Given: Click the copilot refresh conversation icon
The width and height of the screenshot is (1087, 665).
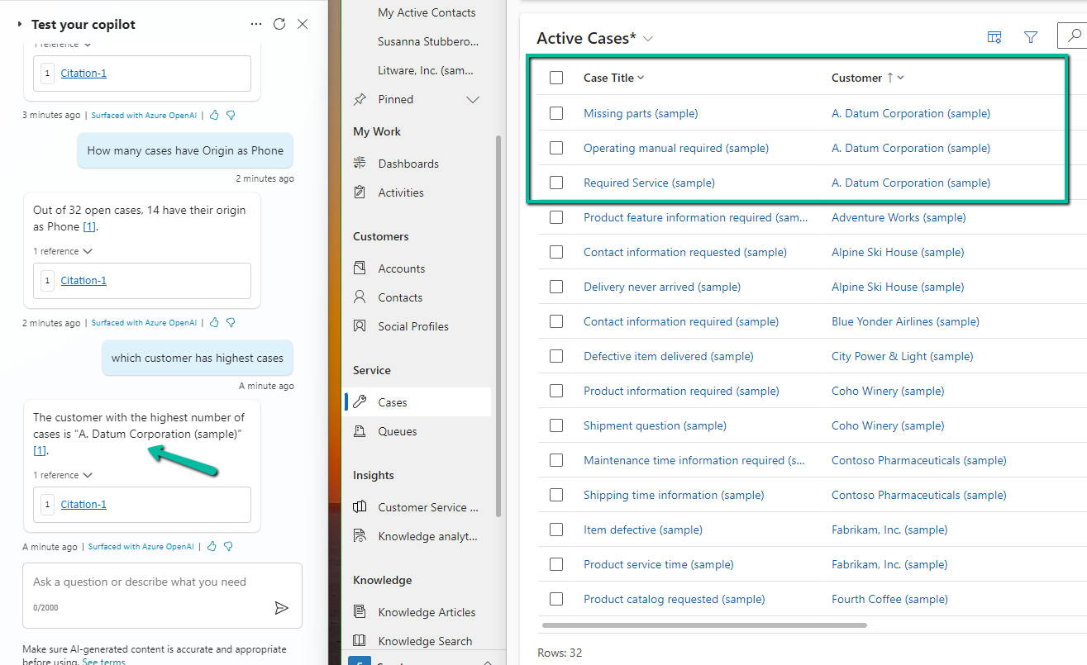Looking at the screenshot, I should (279, 24).
